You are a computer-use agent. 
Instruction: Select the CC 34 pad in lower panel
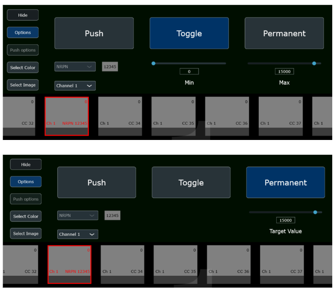click(x=122, y=265)
